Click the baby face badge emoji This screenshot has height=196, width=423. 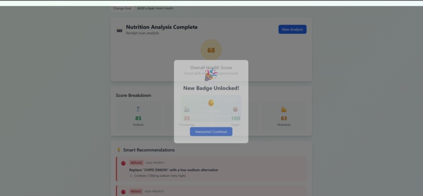(211, 103)
